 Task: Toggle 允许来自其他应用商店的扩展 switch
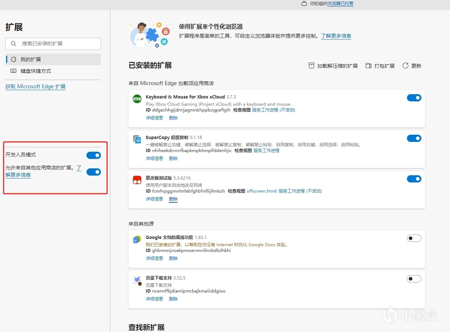(x=94, y=172)
